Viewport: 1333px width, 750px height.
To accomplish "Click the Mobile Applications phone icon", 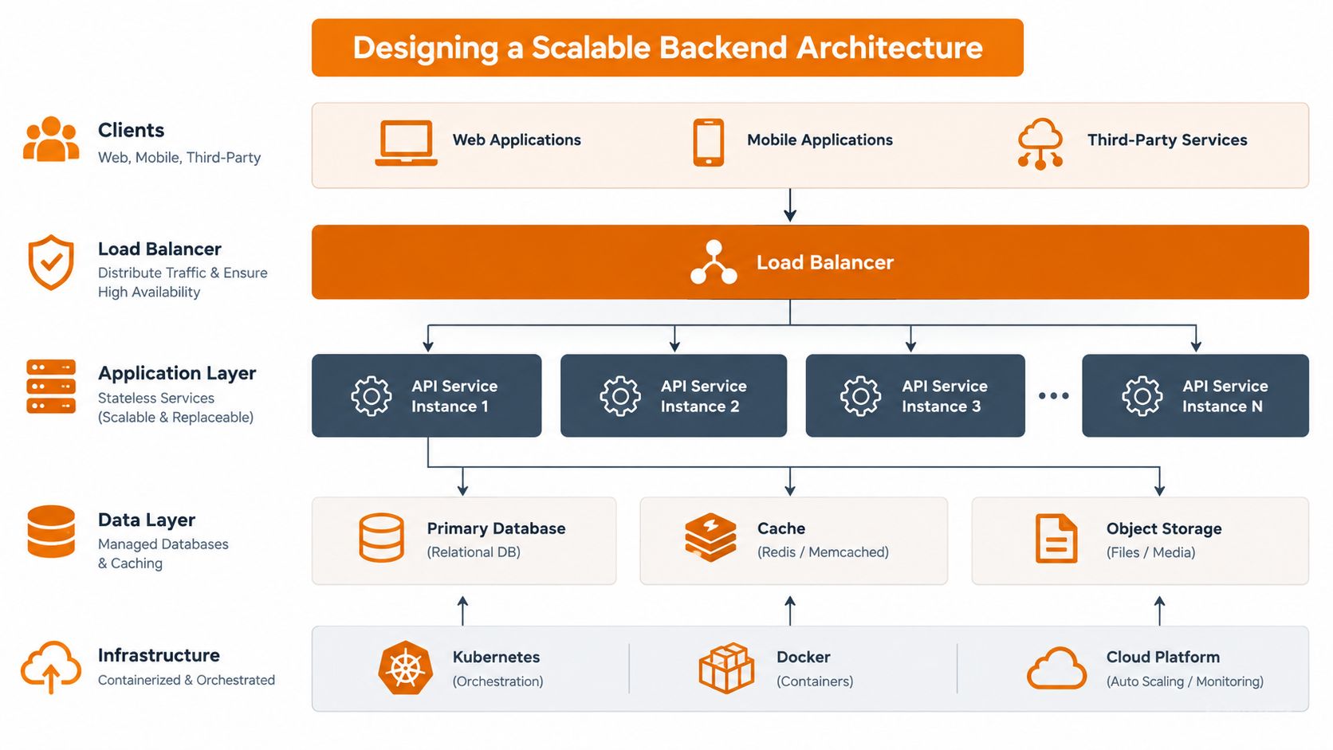I will 709,143.
